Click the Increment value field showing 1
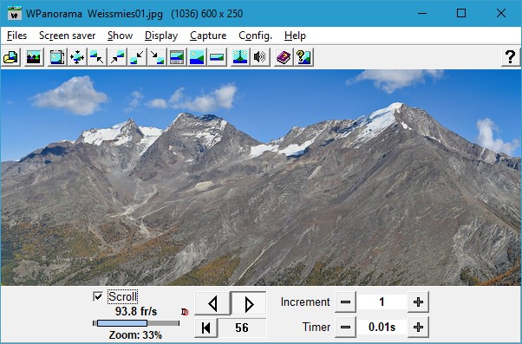This screenshot has height=344, width=522. click(x=382, y=302)
